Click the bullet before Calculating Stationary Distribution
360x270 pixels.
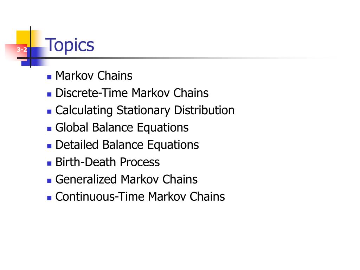point(49,112)
